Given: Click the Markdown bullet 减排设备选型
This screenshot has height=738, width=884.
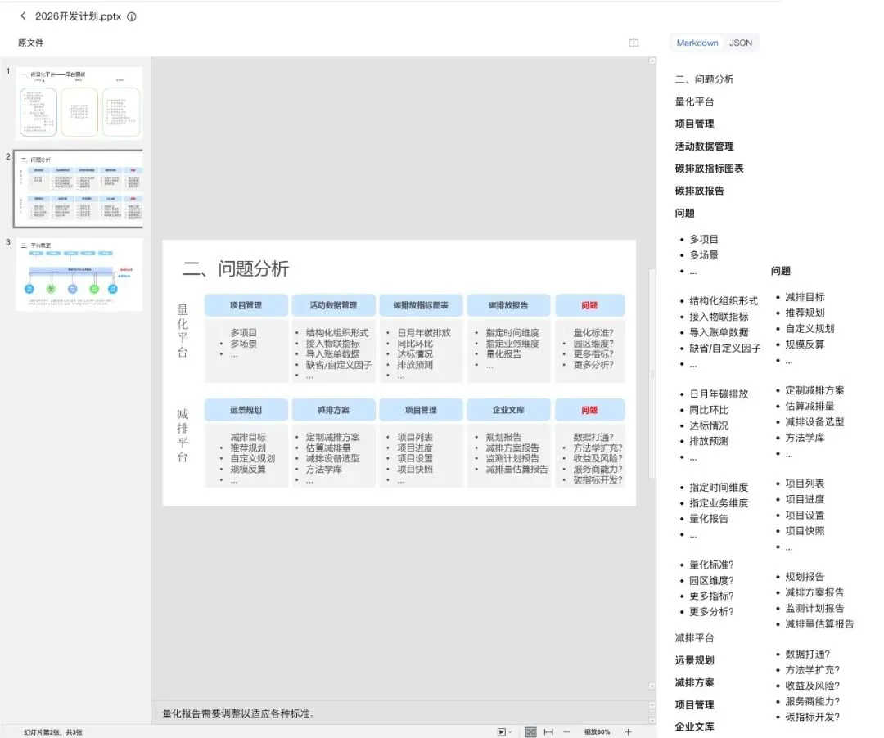Looking at the screenshot, I should pyautogui.click(x=814, y=422).
